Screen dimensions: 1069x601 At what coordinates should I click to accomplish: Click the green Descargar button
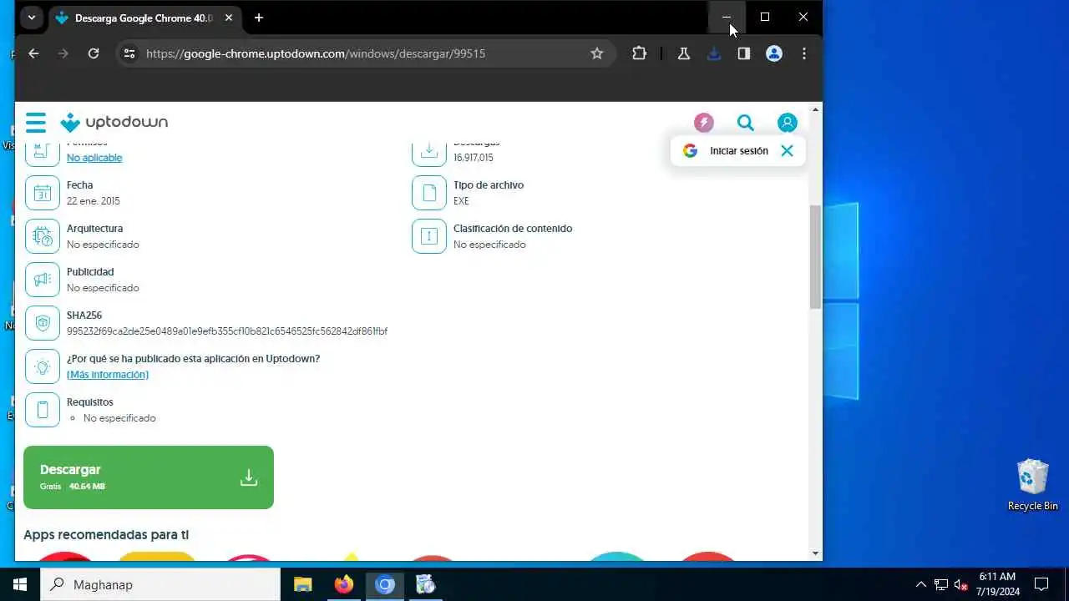[149, 477]
